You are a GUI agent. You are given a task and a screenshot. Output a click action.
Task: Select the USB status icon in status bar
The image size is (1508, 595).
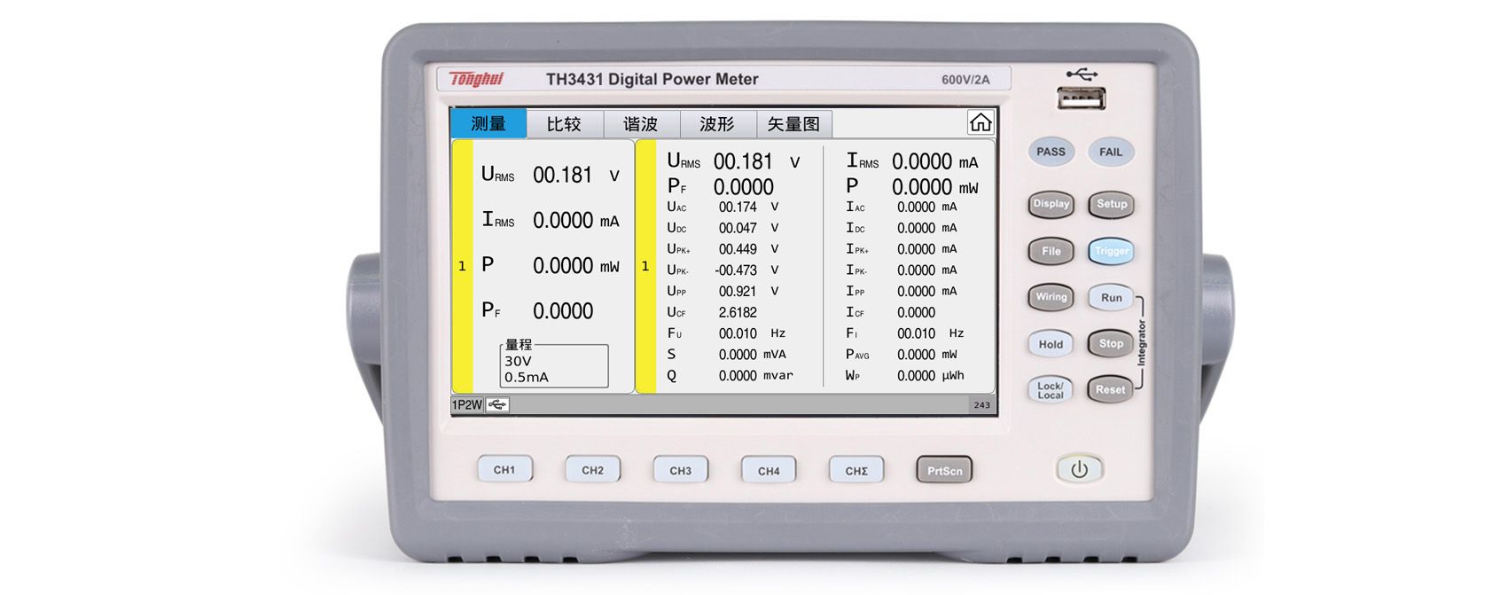point(497,405)
